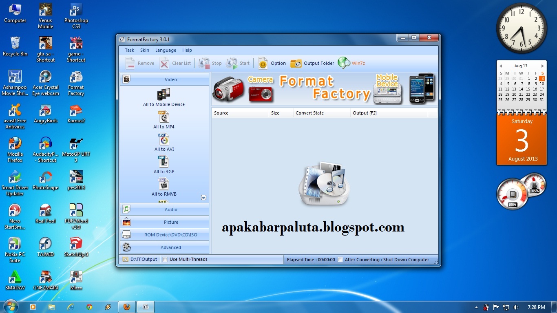Screen dimensions: 557x313
Task: Click the video list scroll-down arrow
Action: click(x=204, y=198)
